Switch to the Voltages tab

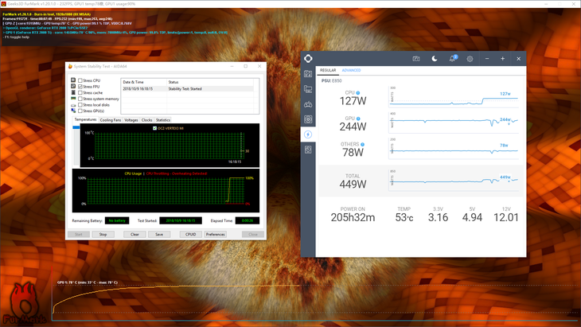pyautogui.click(x=131, y=120)
